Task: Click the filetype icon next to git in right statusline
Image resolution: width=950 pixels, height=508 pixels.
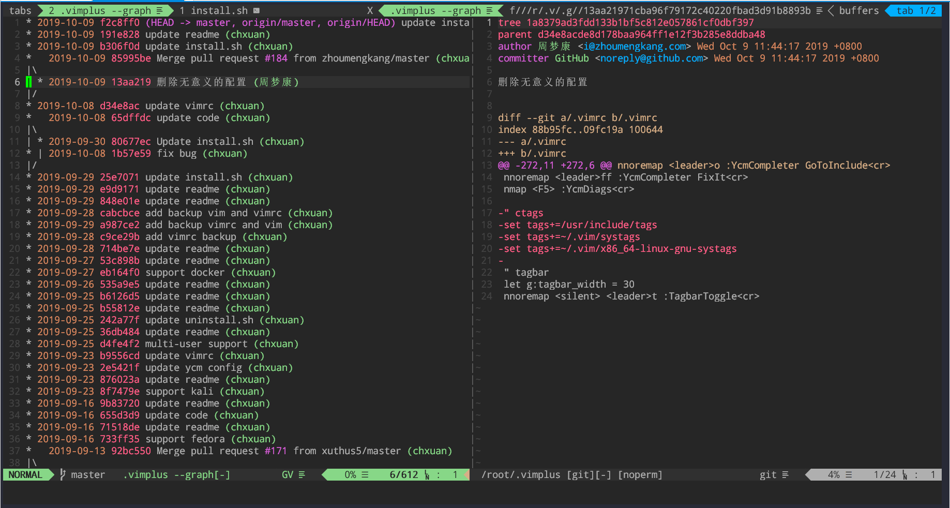Action: click(785, 475)
